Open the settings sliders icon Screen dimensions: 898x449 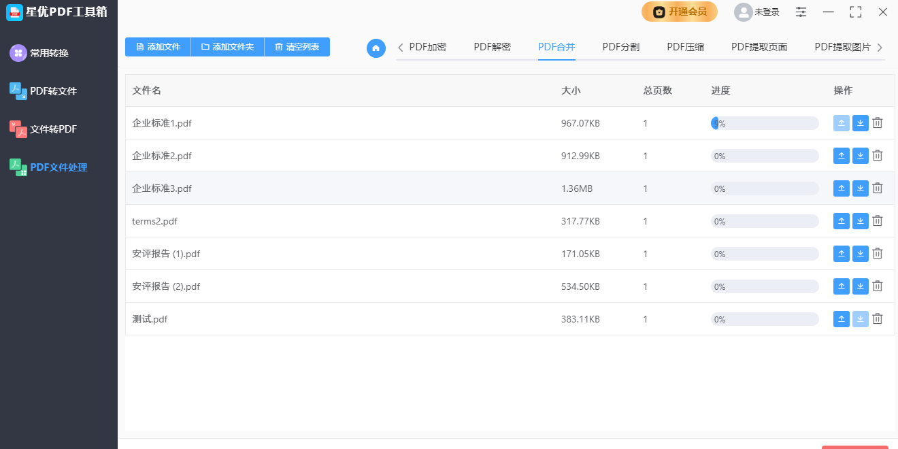point(801,12)
